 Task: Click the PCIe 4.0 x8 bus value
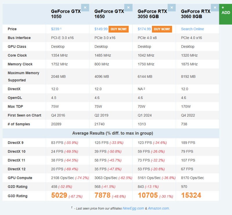tap(147, 38)
